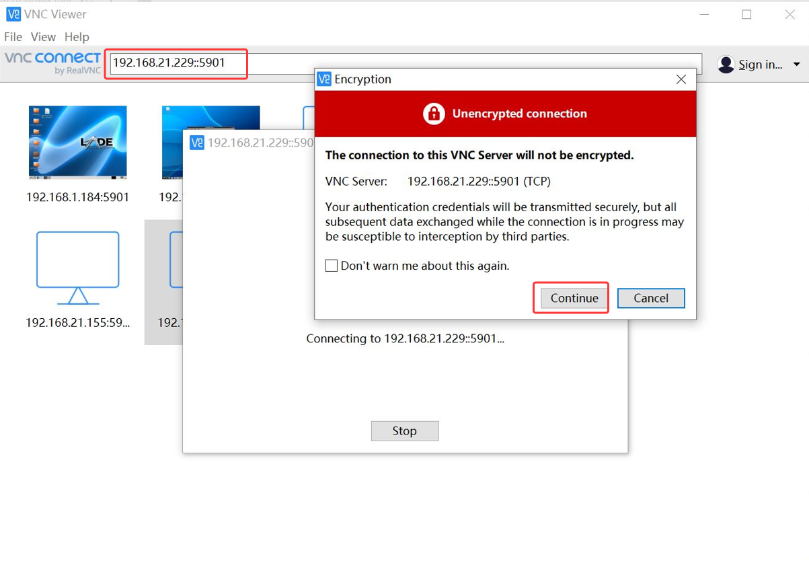Close the Encryption dialog with X
Image resolution: width=809 pixels, height=563 pixels.
pyautogui.click(x=681, y=79)
